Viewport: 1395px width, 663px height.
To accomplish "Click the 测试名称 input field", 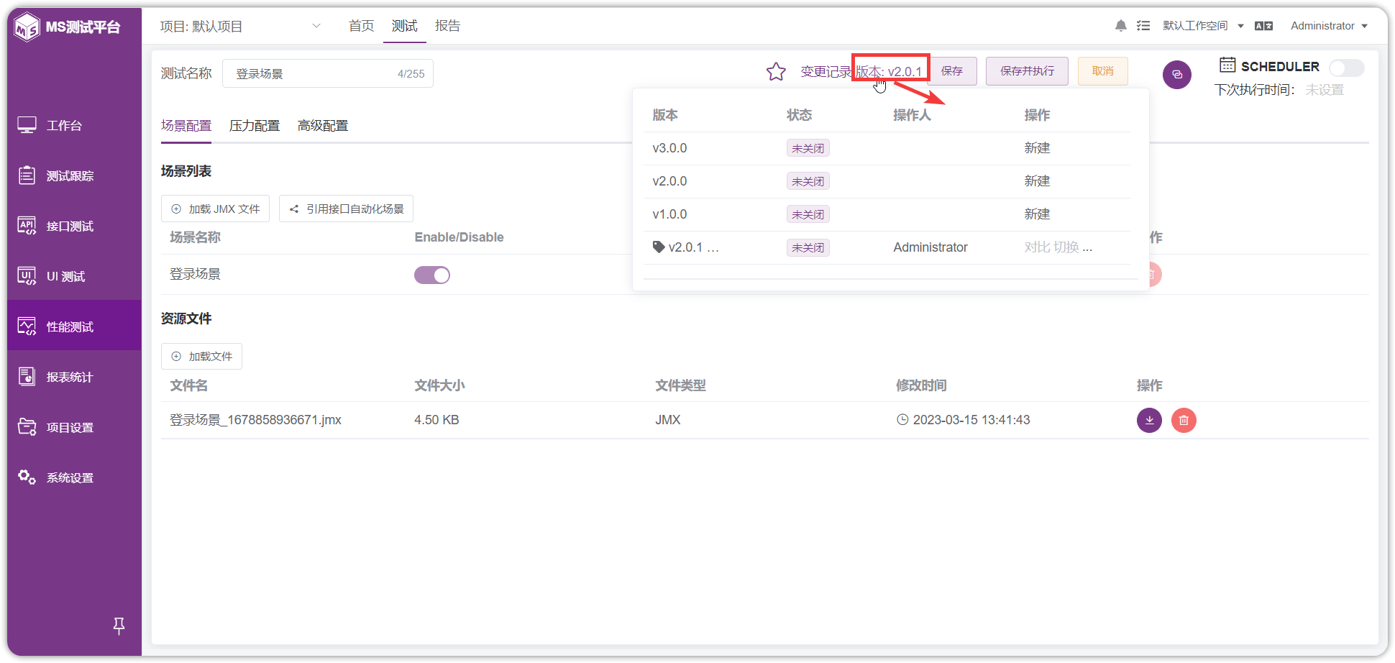I will click(x=328, y=73).
